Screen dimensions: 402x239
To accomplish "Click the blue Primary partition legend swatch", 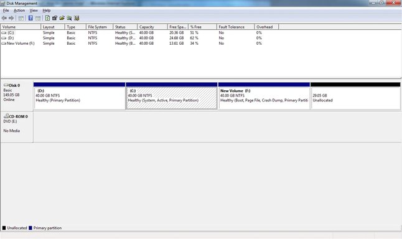I will pyautogui.click(x=30, y=228).
